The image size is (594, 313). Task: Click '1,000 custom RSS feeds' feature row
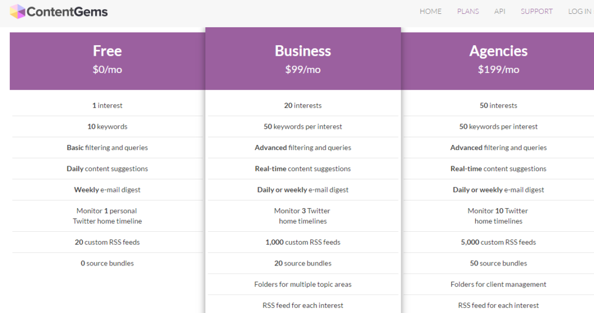coord(303,242)
